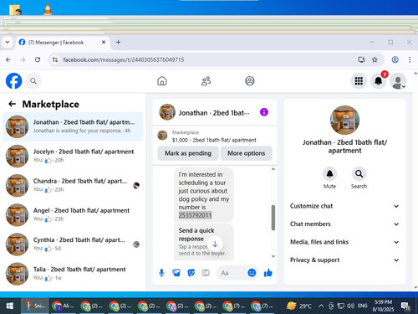
Task: Click the browser forward button
Action: pyautogui.click(x=23, y=59)
